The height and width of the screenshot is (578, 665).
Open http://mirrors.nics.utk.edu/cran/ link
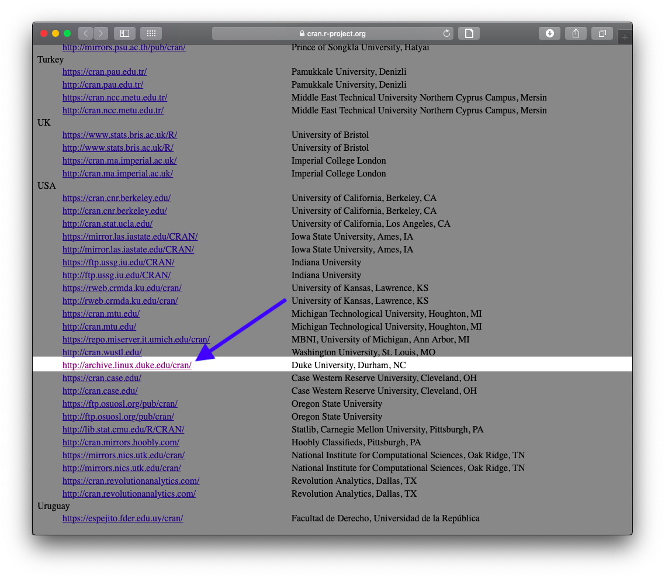click(x=122, y=468)
